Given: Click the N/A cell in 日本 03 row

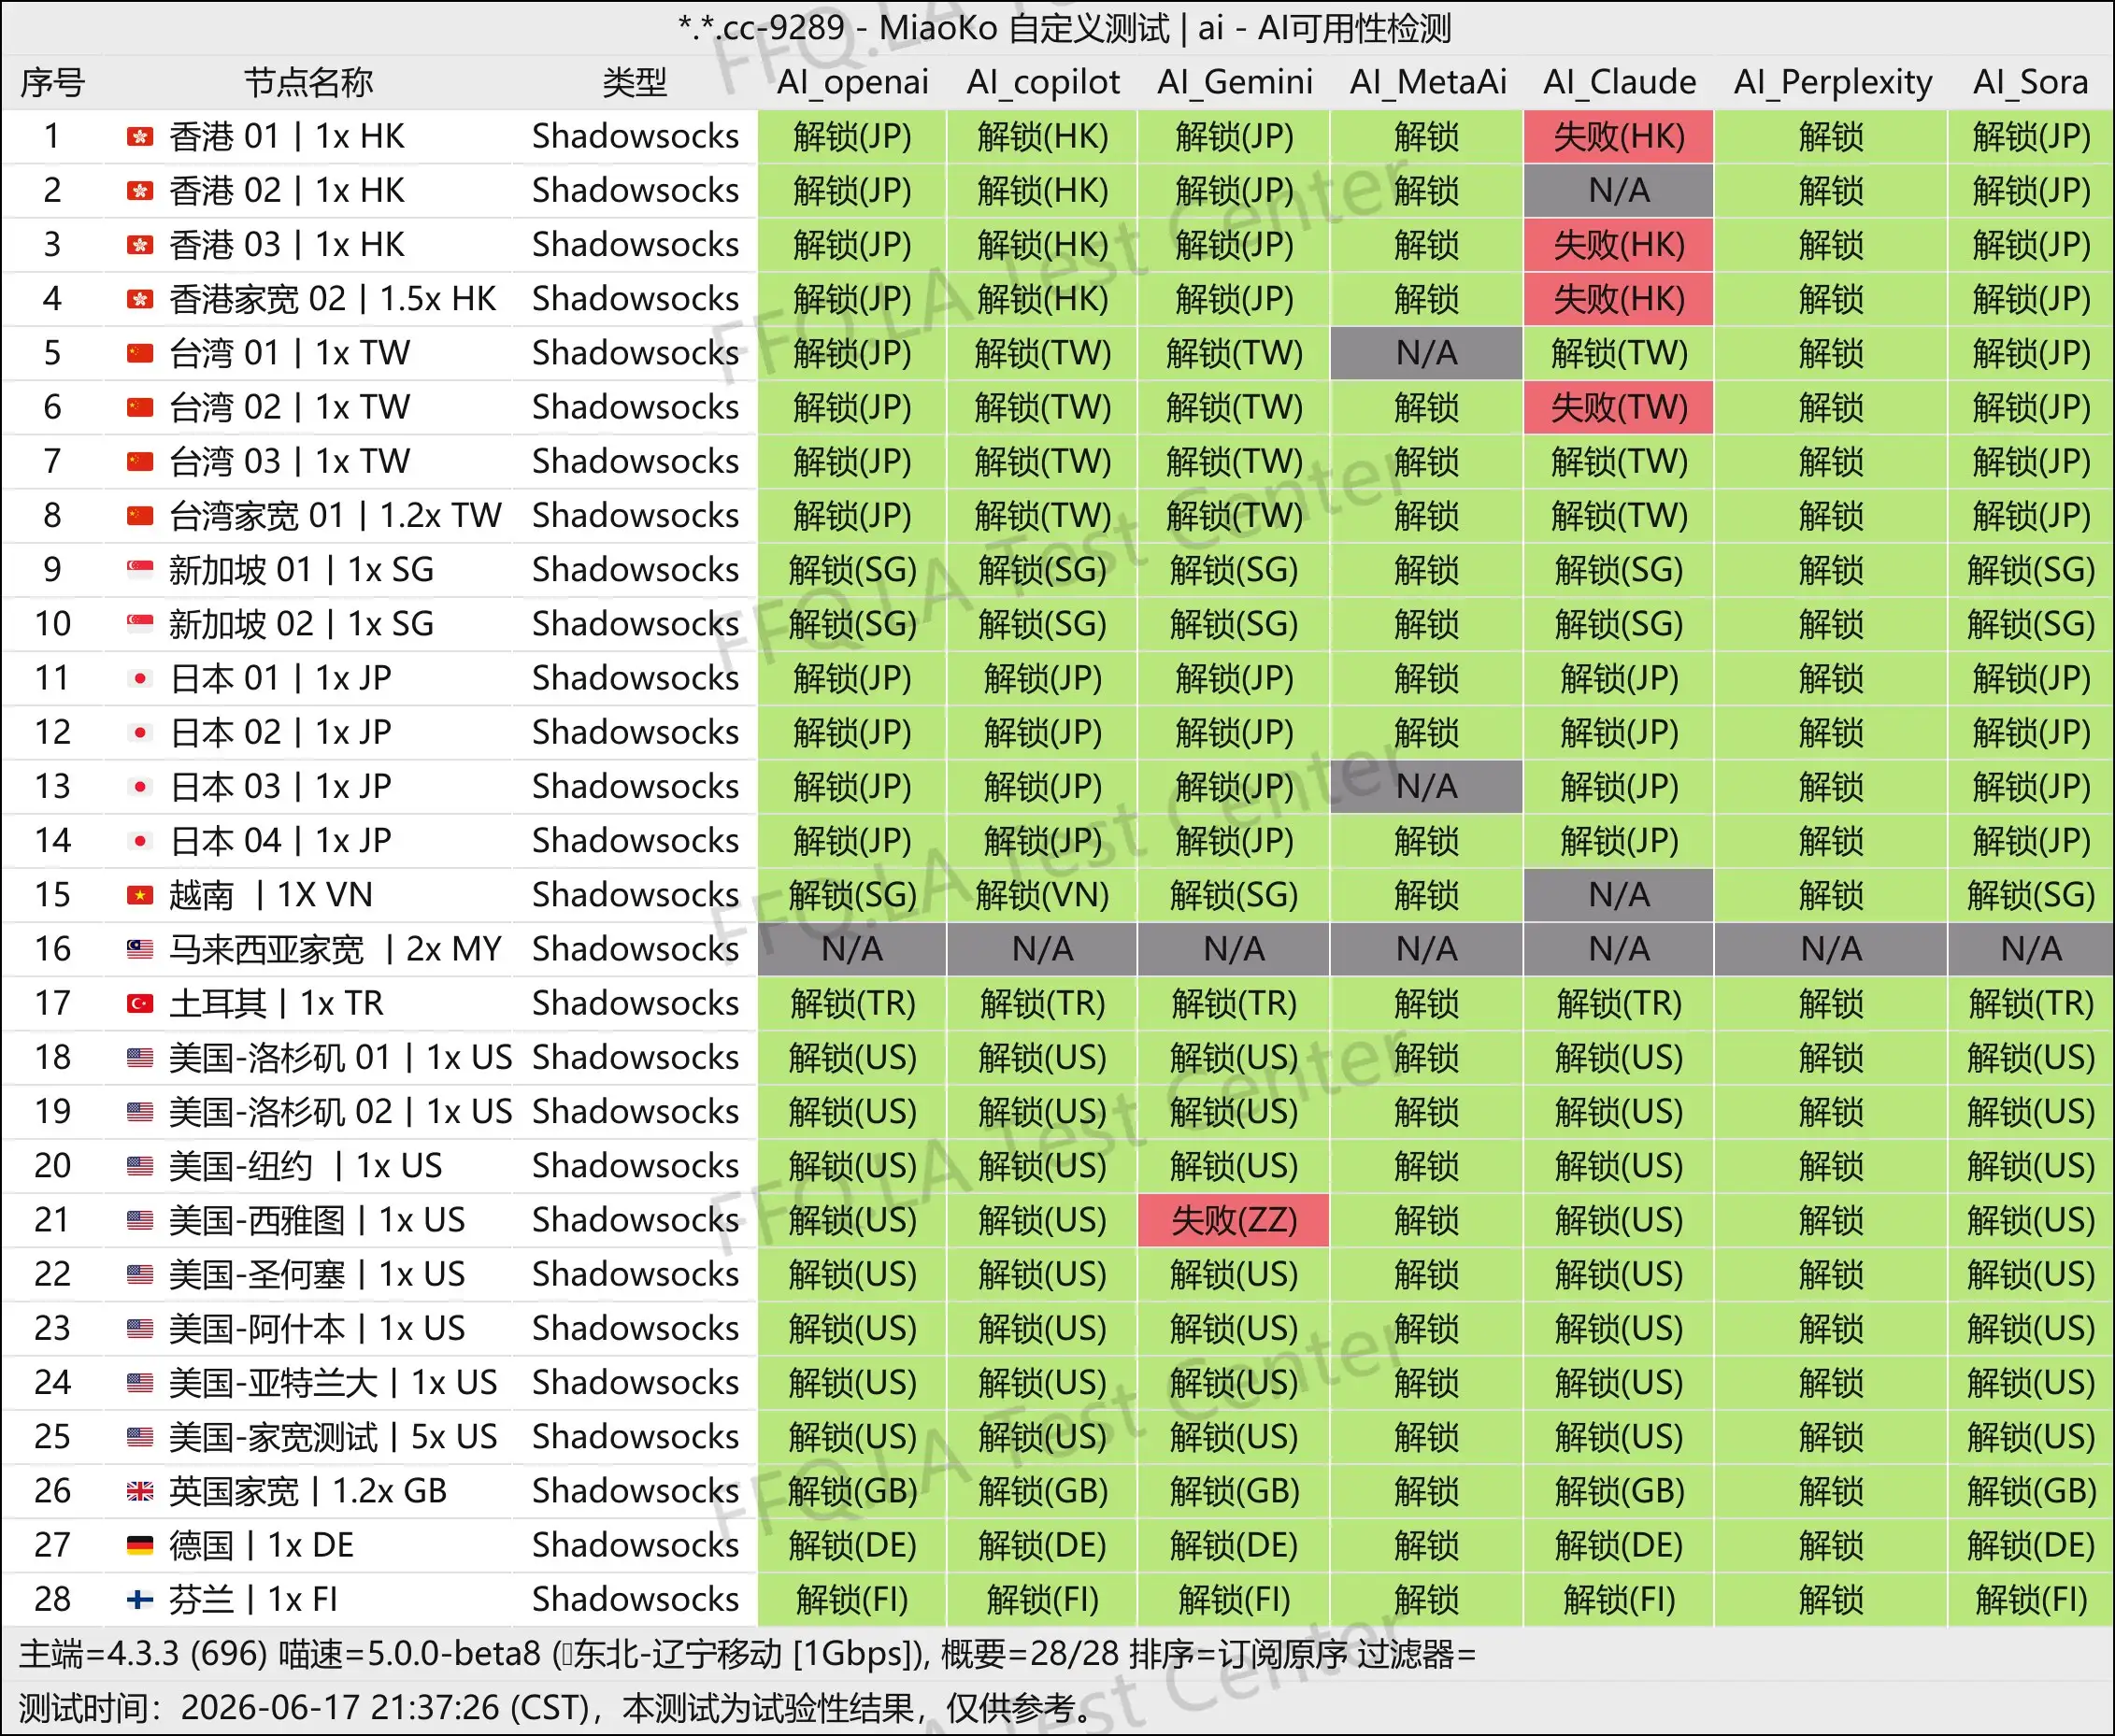Looking at the screenshot, I should [x=1427, y=787].
